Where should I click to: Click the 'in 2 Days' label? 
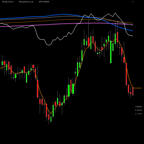coord(139,114)
